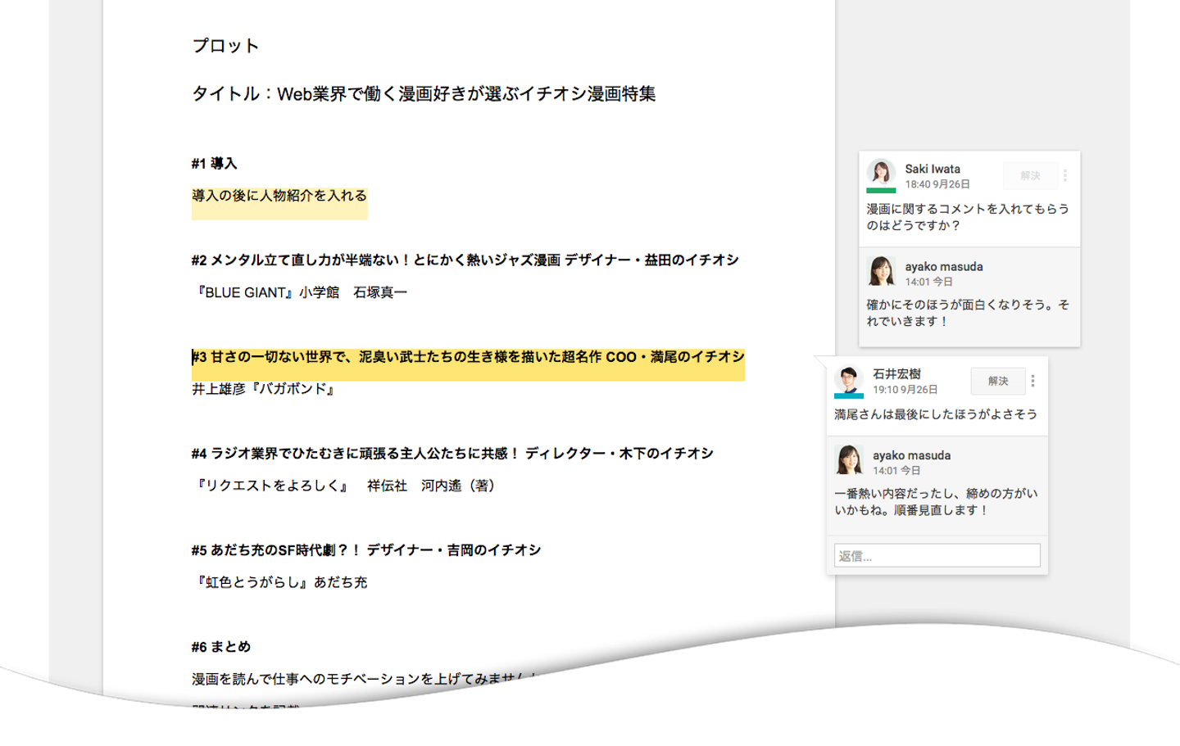This screenshot has height=746, width=1180.
Task: Click the document title line about Web業界
Action: (424, 94)
